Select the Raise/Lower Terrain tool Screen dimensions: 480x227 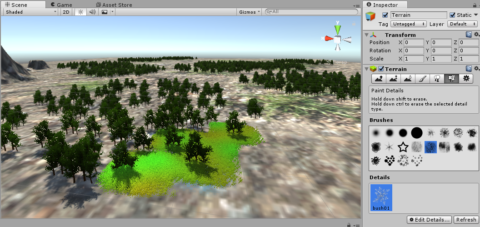(379, 79)
